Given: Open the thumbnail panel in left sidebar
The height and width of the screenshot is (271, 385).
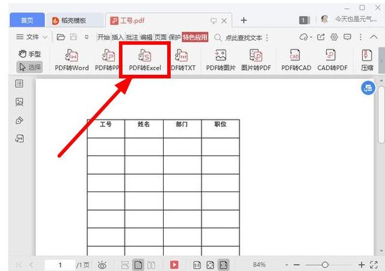Looking at the screenshot, I should pyautogui.click(x=19, y=102).
